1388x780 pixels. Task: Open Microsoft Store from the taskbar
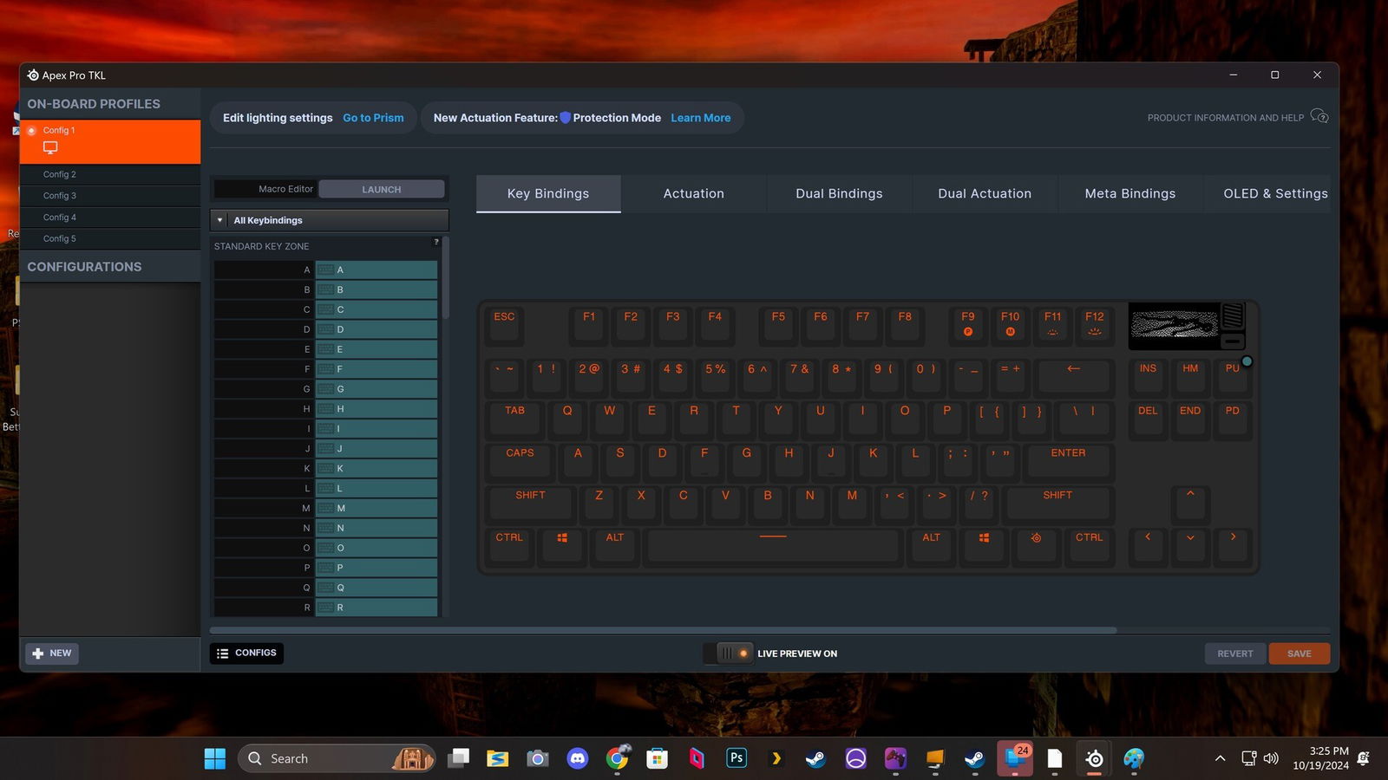657,758
